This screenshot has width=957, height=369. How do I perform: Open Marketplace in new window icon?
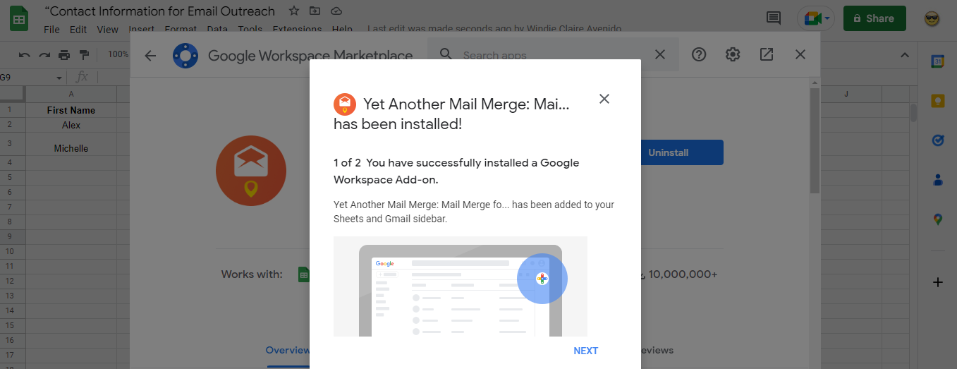click(x=767, y=54)
